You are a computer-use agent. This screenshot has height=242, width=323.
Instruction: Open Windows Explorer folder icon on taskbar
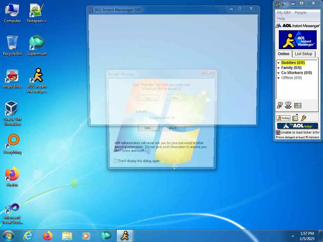pos(67,236)
